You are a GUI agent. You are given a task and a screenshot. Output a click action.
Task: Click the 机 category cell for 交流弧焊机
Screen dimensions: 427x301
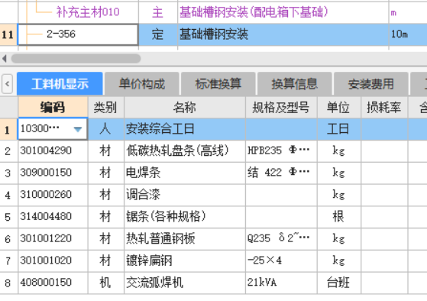tap(106, 283)
